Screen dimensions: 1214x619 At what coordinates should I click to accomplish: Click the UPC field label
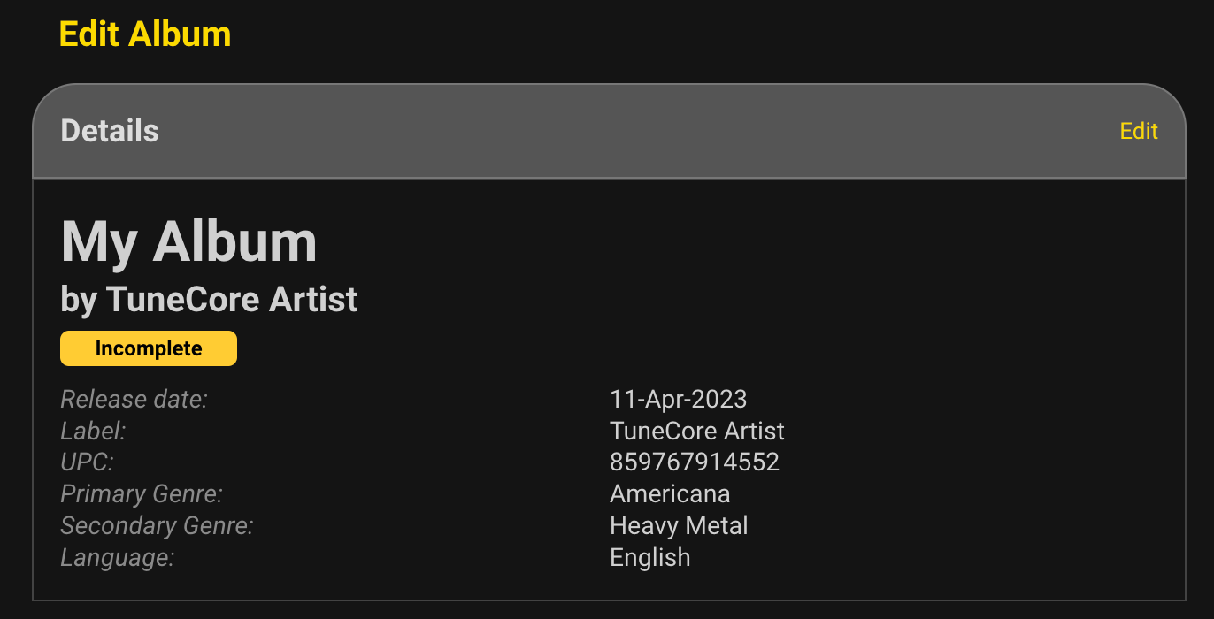pyautogui.click(x=87, y=462)
